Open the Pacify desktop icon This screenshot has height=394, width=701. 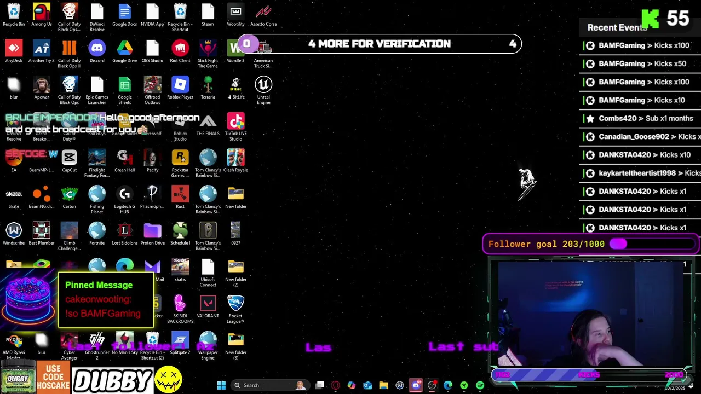tap(152, 161)
